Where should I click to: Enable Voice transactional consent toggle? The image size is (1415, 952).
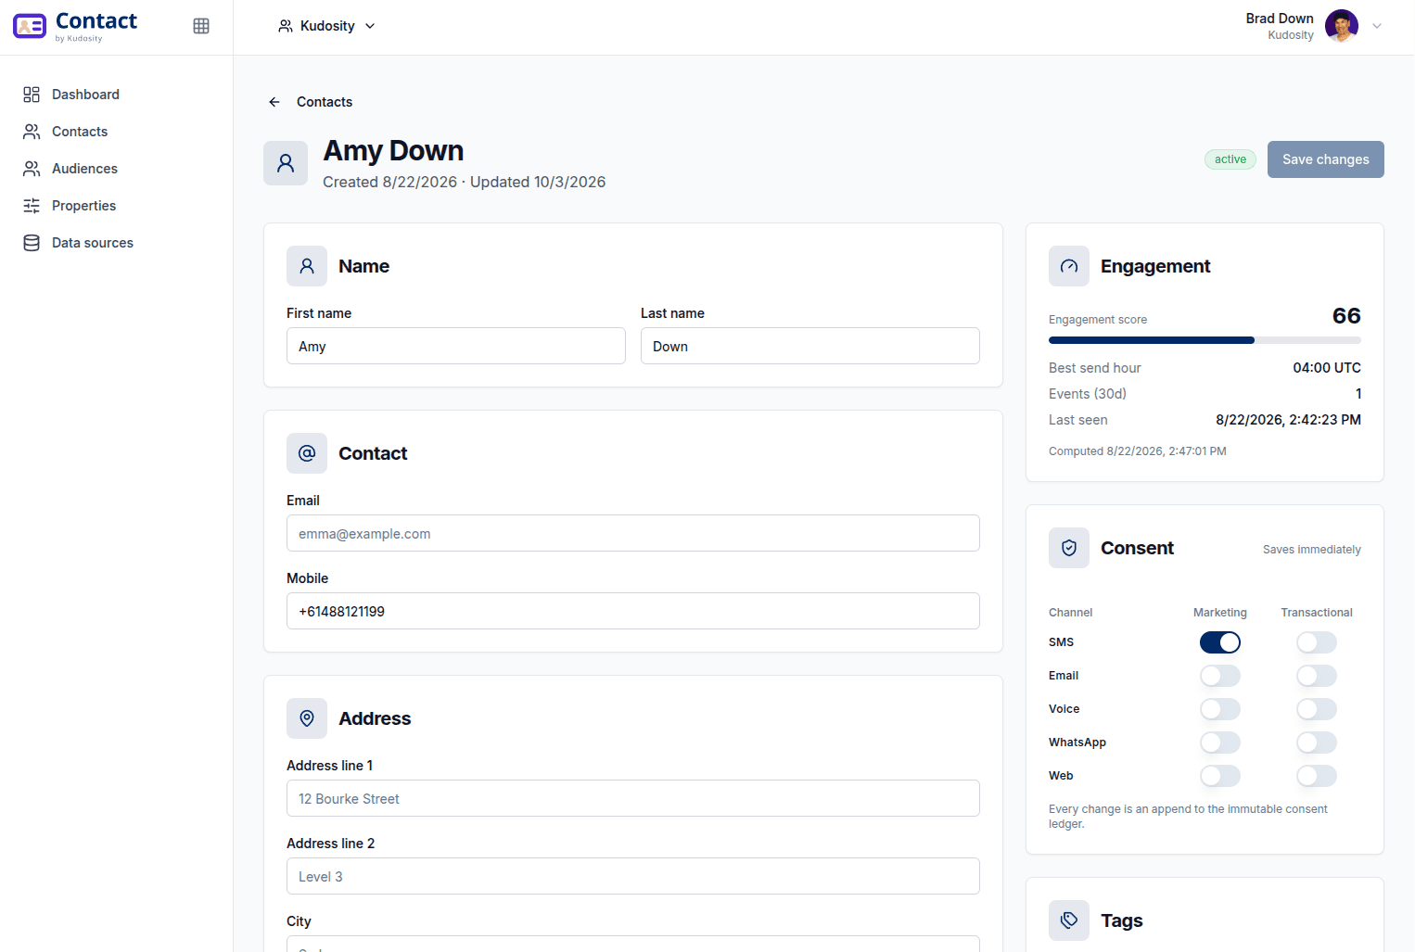pos(1317,709)
